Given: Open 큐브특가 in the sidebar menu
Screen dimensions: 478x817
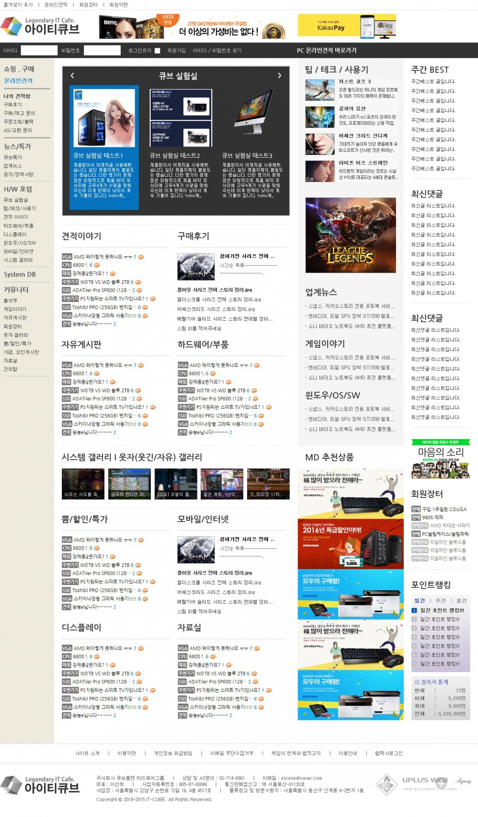Looking at the screenshot, I should click(13, 157).
